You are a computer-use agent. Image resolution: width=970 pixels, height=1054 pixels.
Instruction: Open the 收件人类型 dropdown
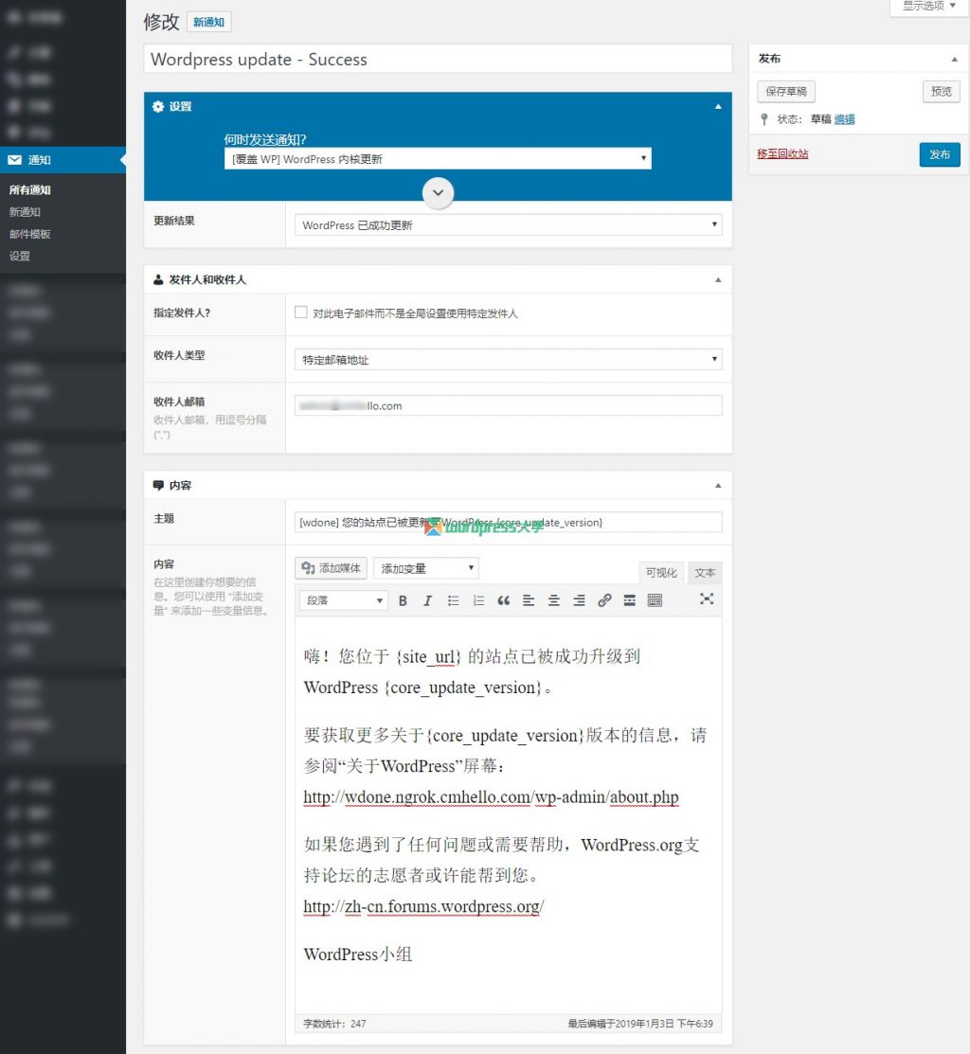(x=508, y=359)
